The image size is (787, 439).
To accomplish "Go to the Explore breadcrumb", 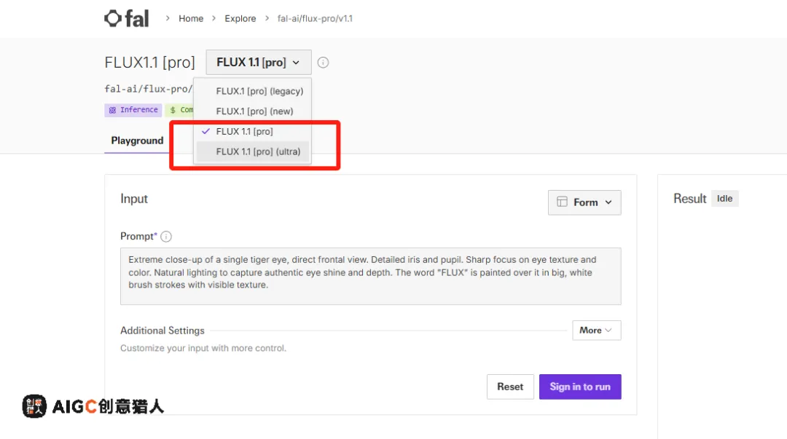I will [240, 18].
